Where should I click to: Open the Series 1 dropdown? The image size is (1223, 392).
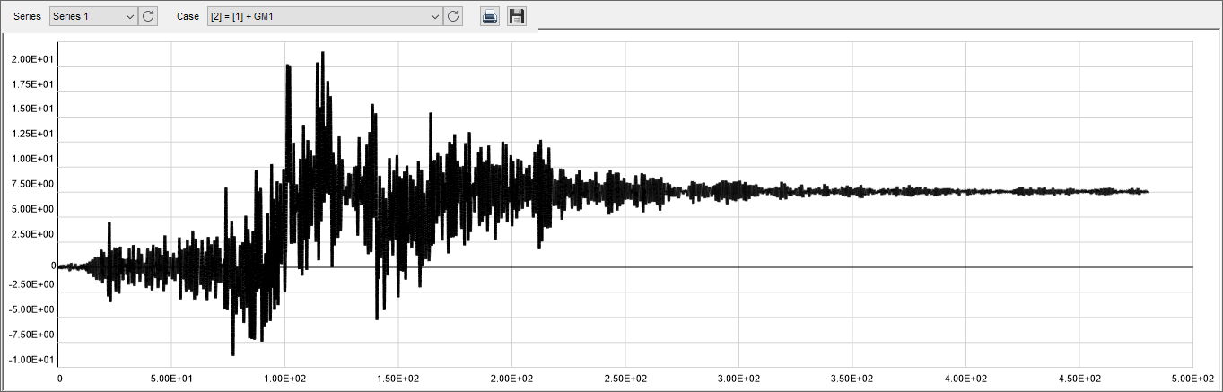pyautogui.click(x=92, y=16)
